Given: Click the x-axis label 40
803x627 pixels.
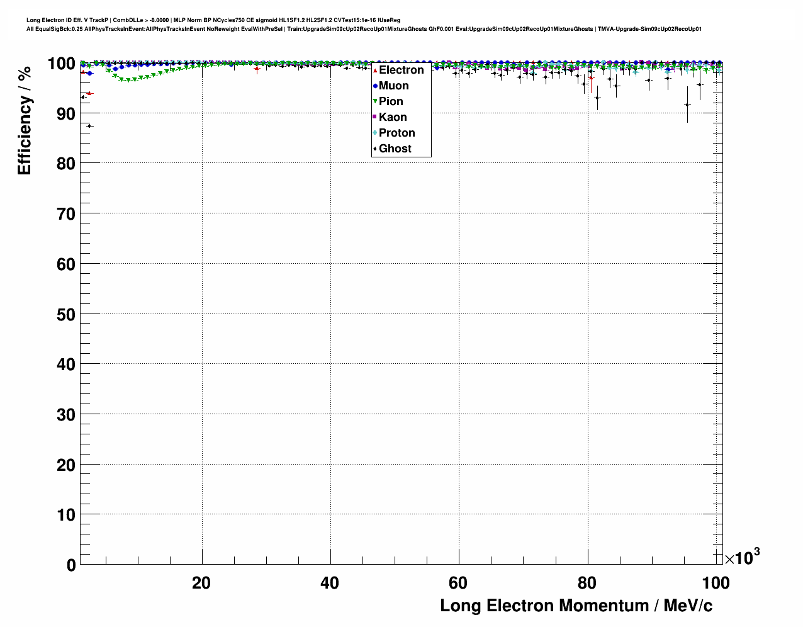Looking at the screenshot, I should (330, 583).
